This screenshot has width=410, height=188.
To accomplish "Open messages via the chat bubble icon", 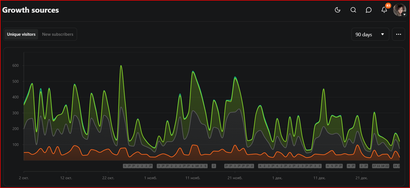I will point(369,10).
